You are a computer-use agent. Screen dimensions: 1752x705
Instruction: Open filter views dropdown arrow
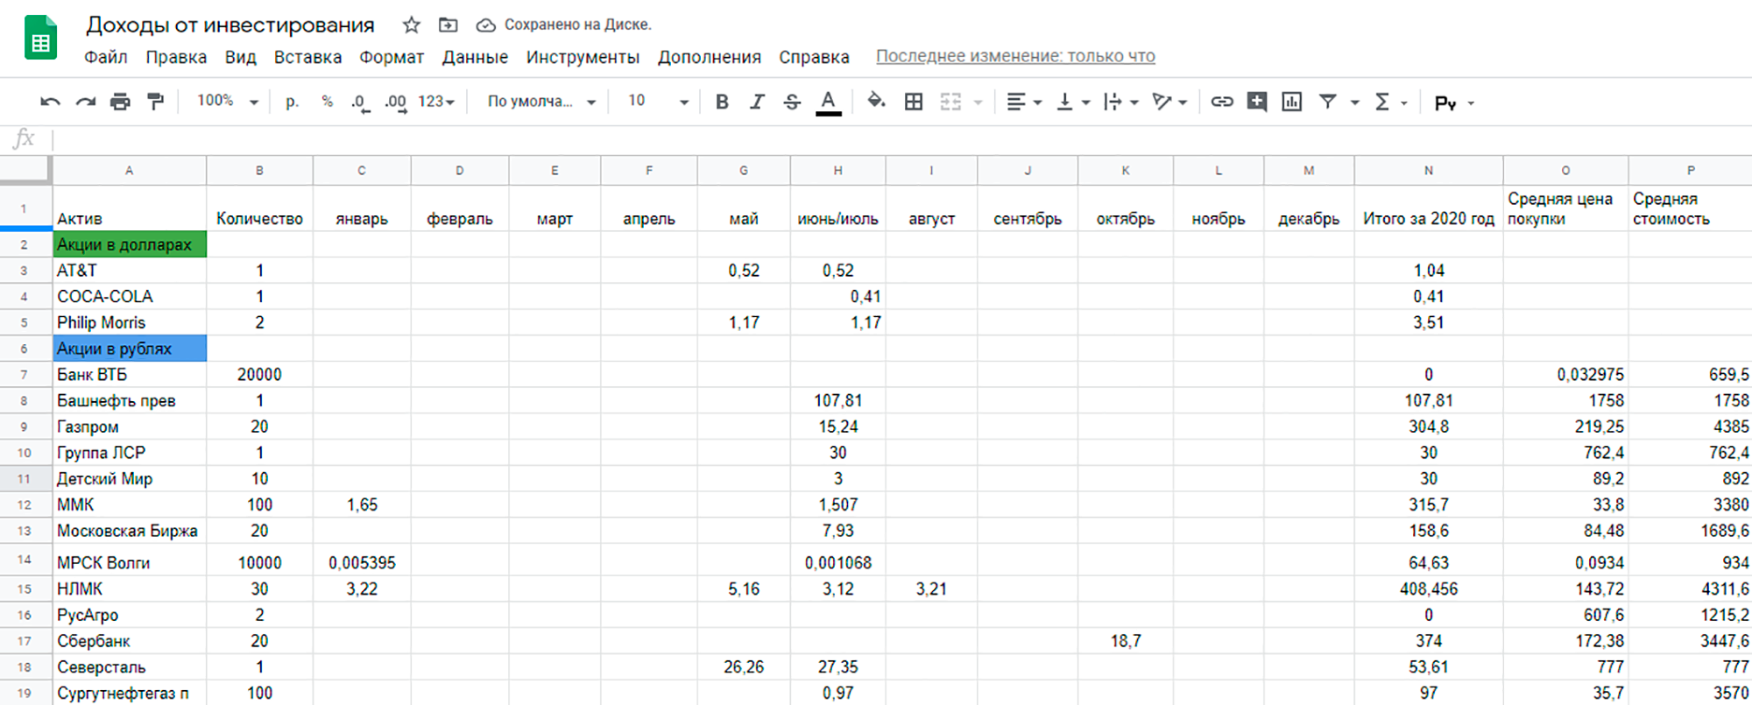point(1354,102)
